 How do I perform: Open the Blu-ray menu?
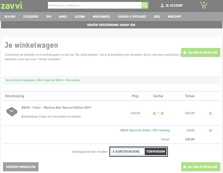tap(10, 17)
